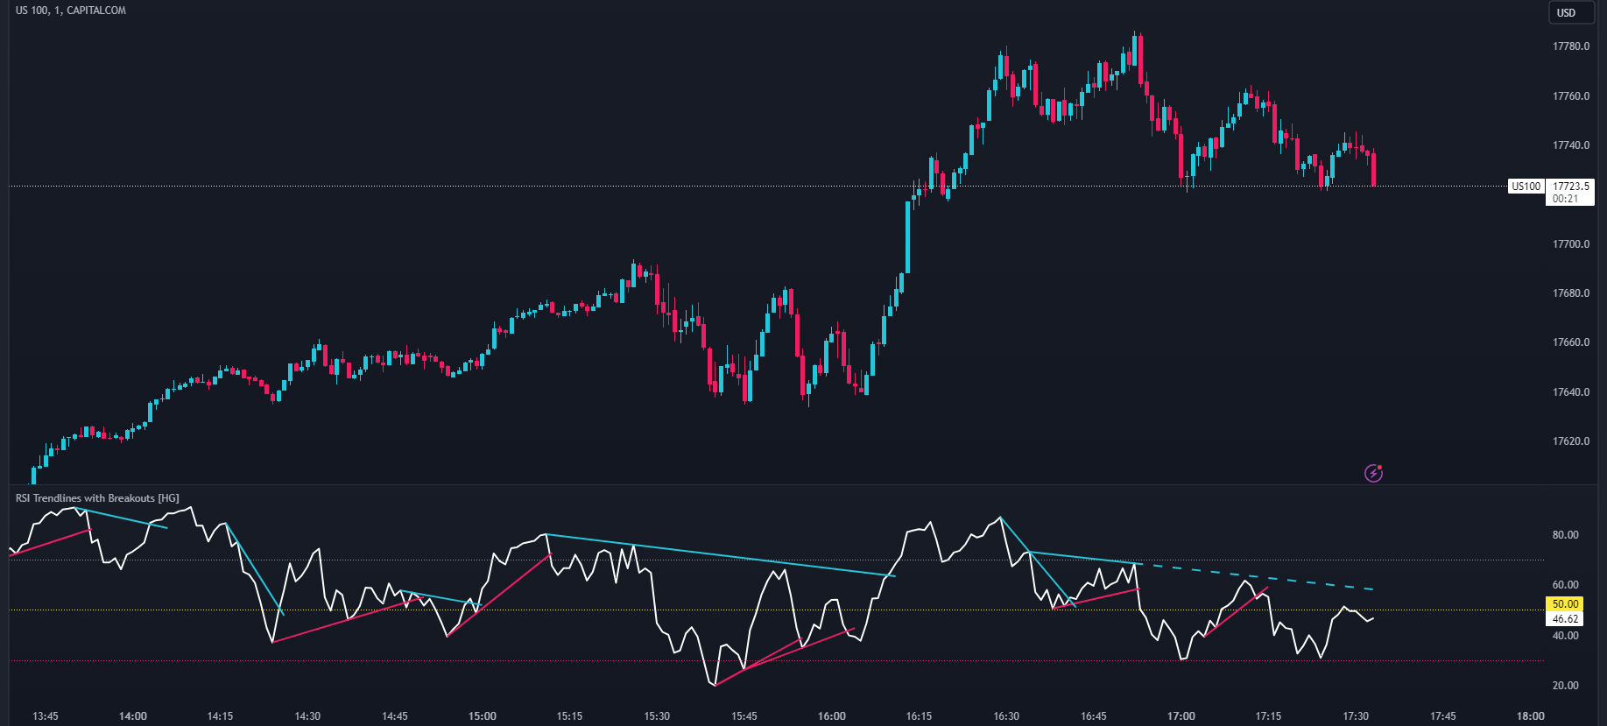Click the 17620.0 price scale label
This screenshot has height=726, width=1607.
tap(1571, 441)
